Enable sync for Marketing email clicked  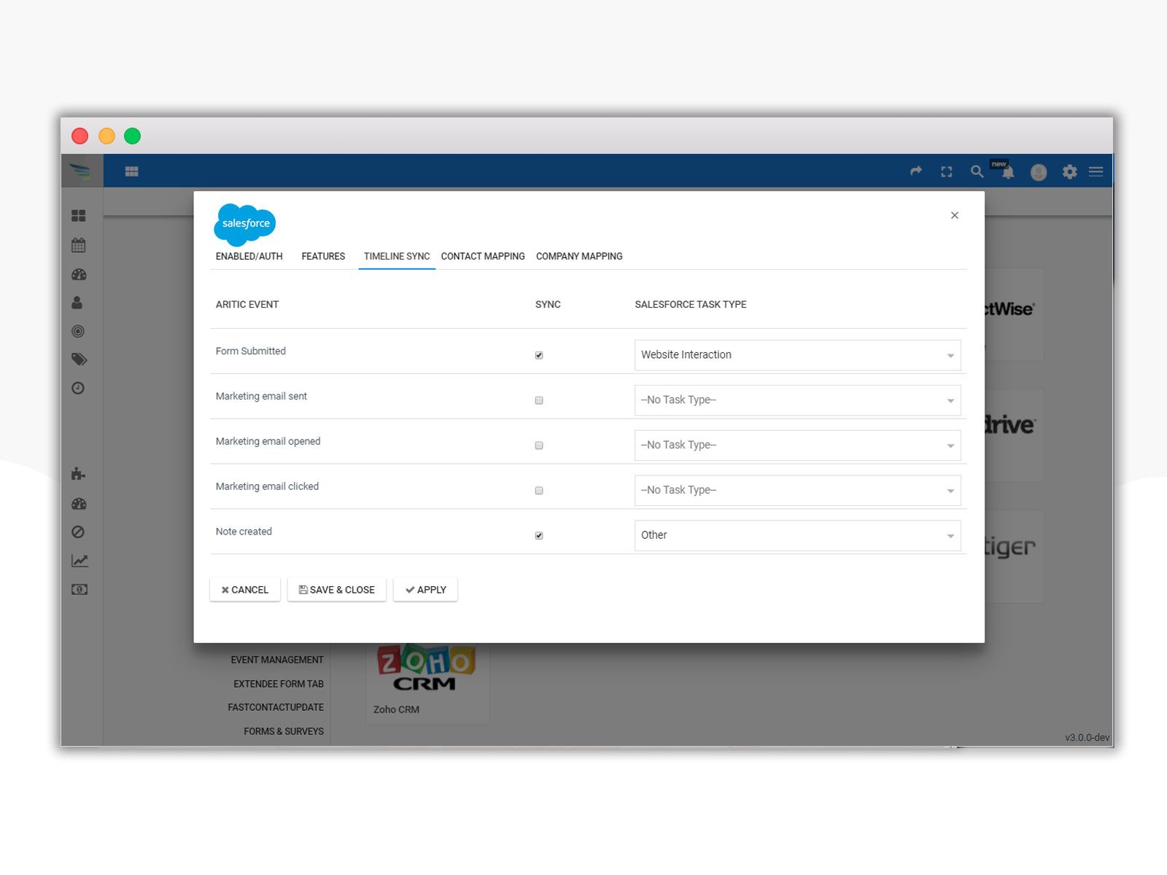[x=539, y=491]
